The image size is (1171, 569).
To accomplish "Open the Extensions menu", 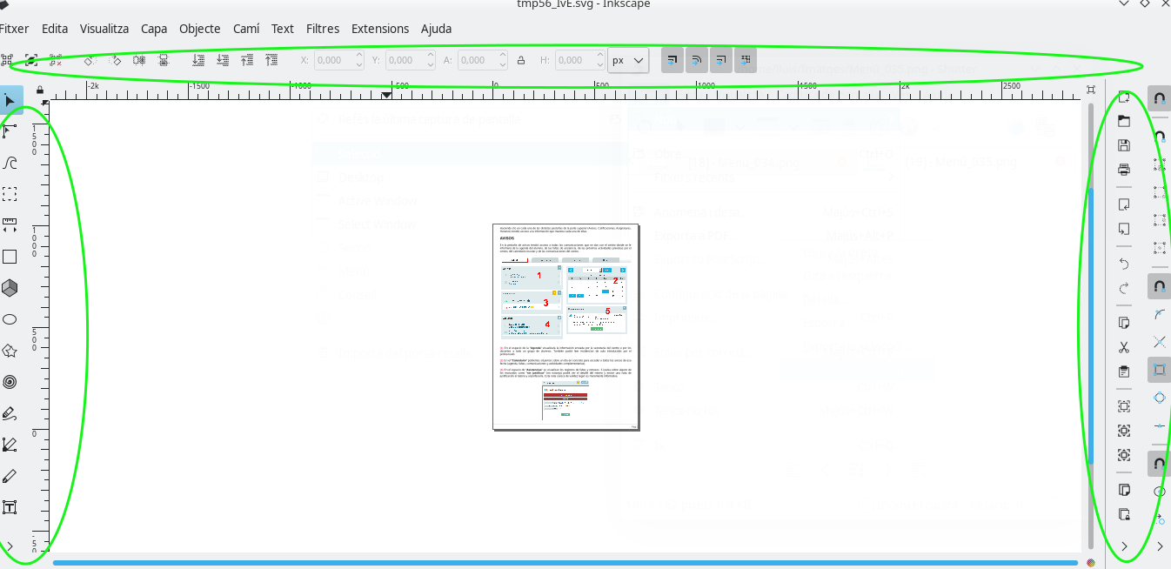I will tap(379, 29).
